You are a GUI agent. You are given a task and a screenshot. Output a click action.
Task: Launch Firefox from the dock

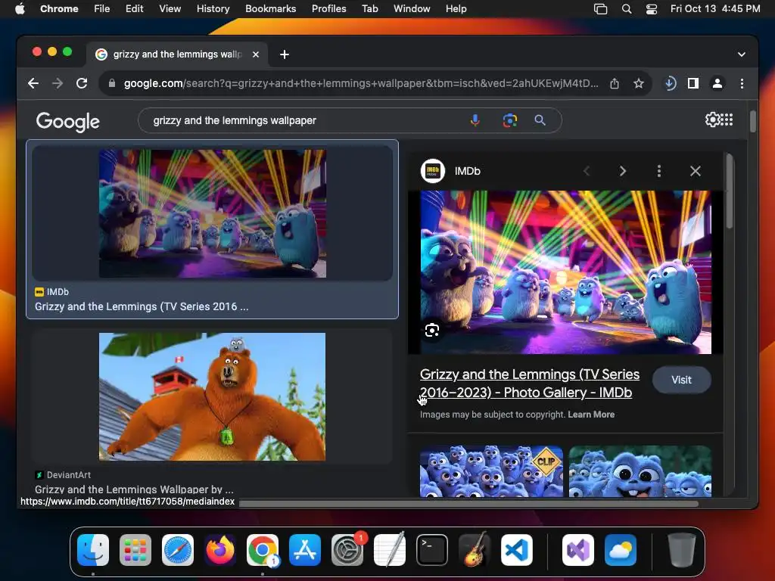pos(220,550)
